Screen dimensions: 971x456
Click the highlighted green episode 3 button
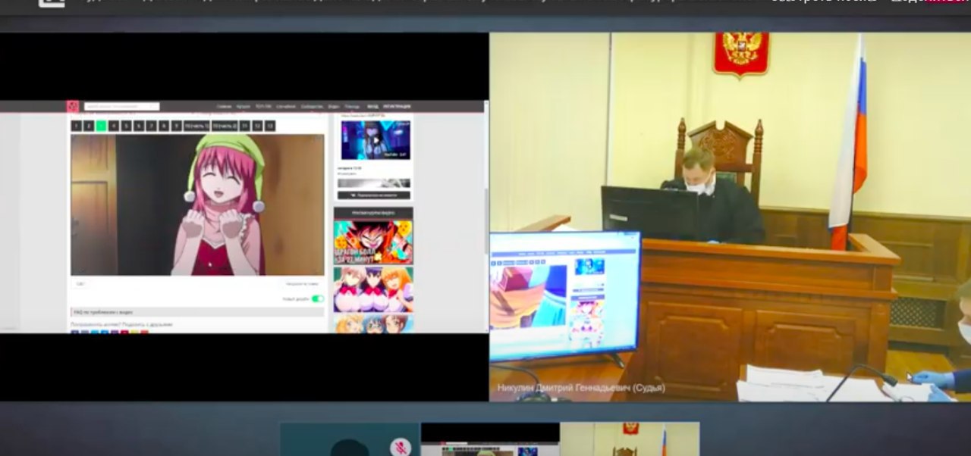101,126
